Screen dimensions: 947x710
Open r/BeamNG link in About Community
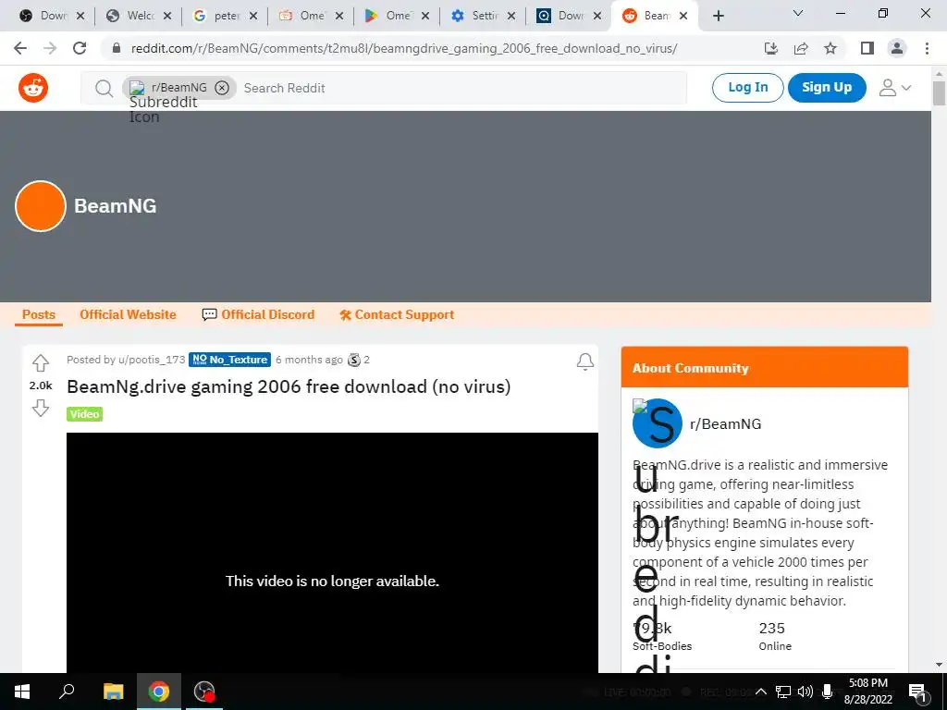click(x=725, y=423)
